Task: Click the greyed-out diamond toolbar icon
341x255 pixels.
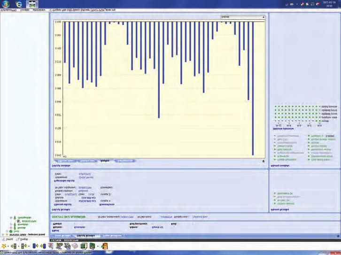Action: click(x=75, y=246)
